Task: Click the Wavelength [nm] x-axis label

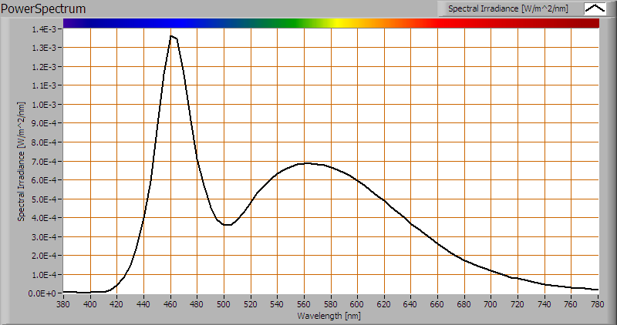Action: coord(331,316)
